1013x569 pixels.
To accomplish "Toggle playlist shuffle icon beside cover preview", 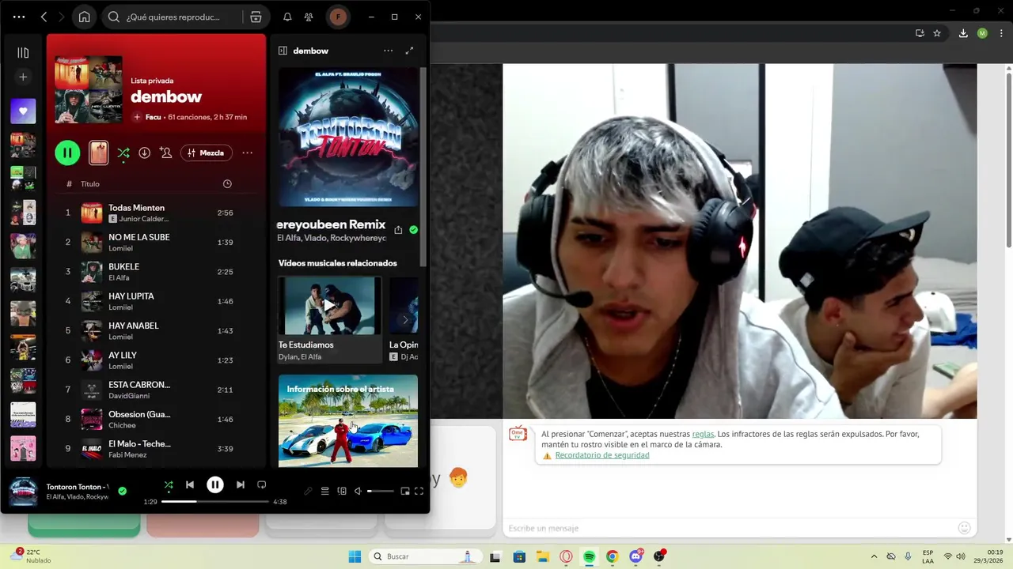I will pyautogui.click(x=123, y=153).
